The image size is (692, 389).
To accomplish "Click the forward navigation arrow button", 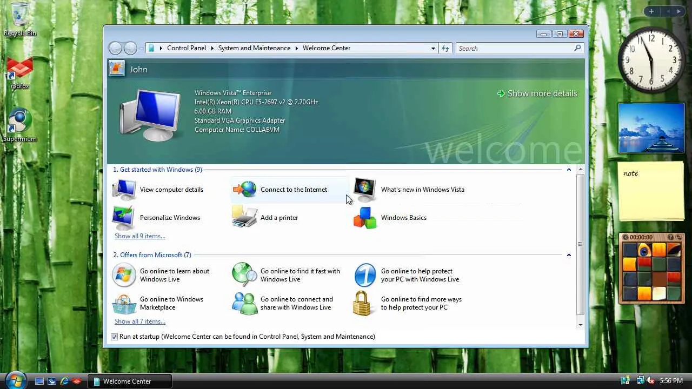I will (x=130, y=48).
